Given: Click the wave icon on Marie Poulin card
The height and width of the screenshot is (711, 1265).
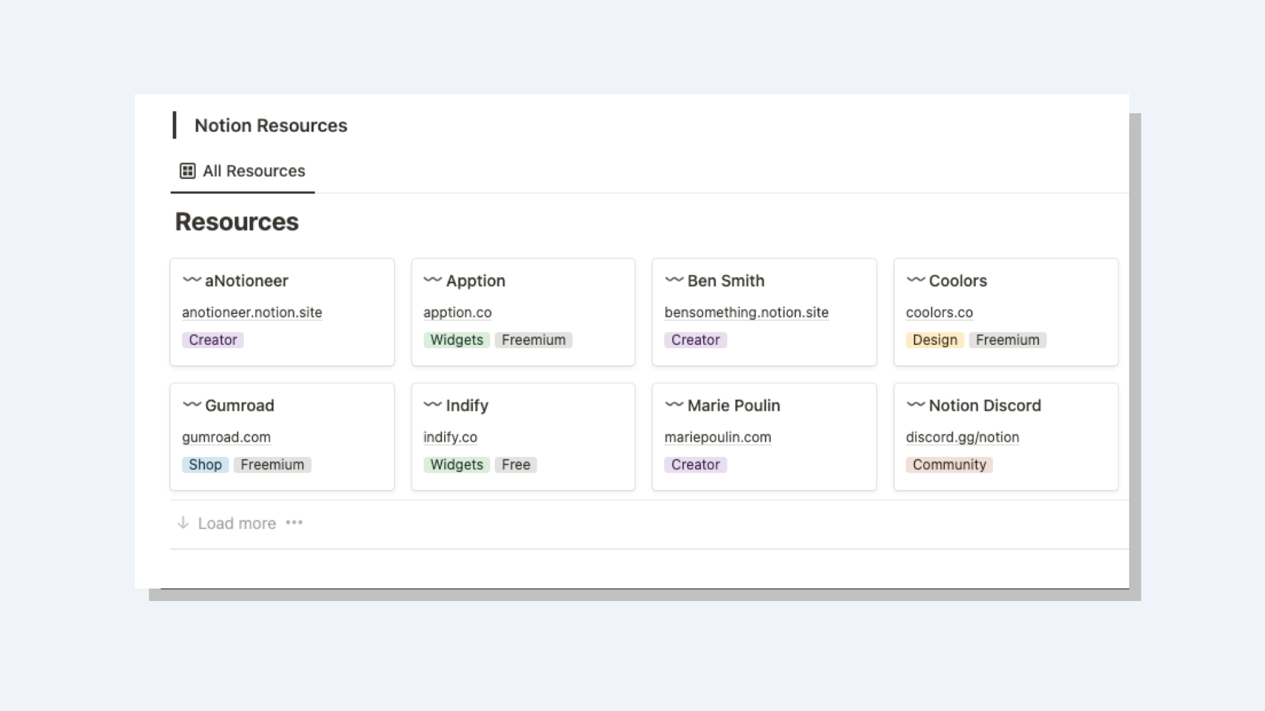Looking at the screenshot, I should click(674, 404).
